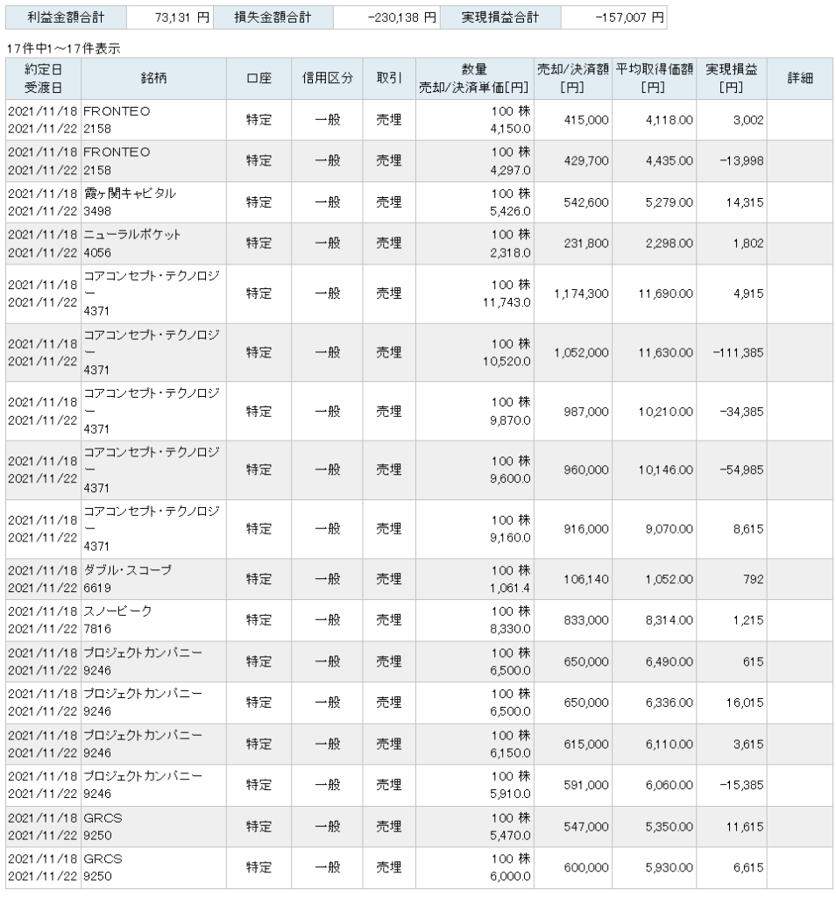The image size is (836, 897).
Task: Click the 5,930.00 average acquisition price
Action: point(669,868)
